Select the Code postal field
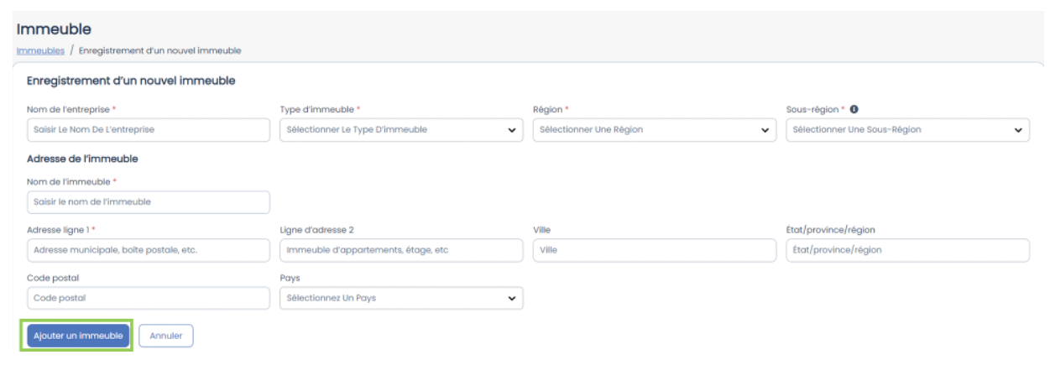Viewport: 1055px width, 386px height. pyautogui.click(x=148, y=299)
